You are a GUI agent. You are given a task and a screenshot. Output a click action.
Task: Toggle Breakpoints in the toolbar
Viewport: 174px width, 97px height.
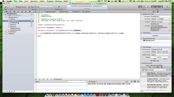click(x=59, y=7)
